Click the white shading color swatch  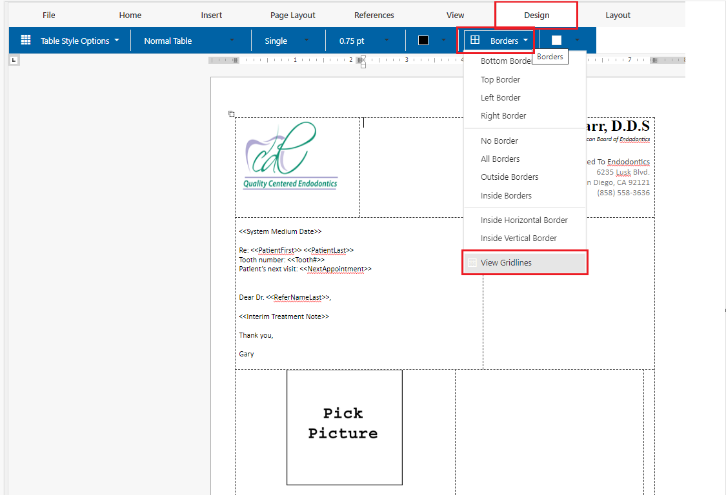click(556, 41)
